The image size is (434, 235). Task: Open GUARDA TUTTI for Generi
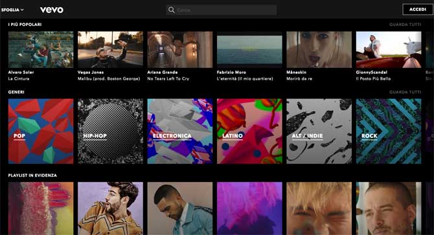(x=405, y=92)
